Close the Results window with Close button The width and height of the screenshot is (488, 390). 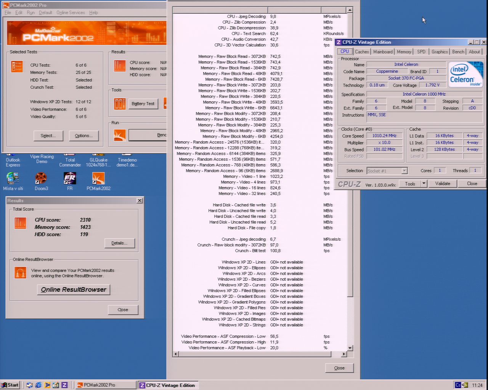[123, 310]
